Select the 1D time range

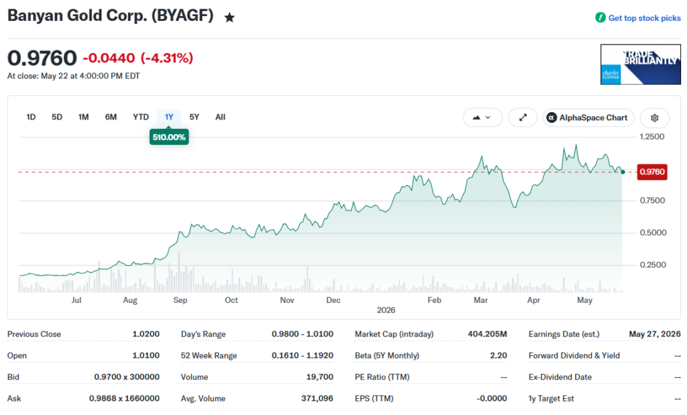(x=31, y=117)
